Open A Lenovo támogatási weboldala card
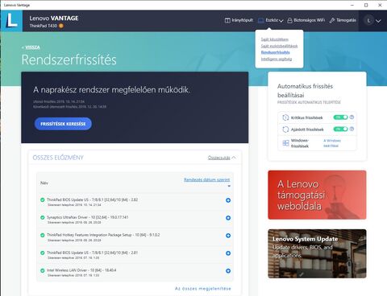This screenshot has width=387, height=296. (x=317, y=195)
